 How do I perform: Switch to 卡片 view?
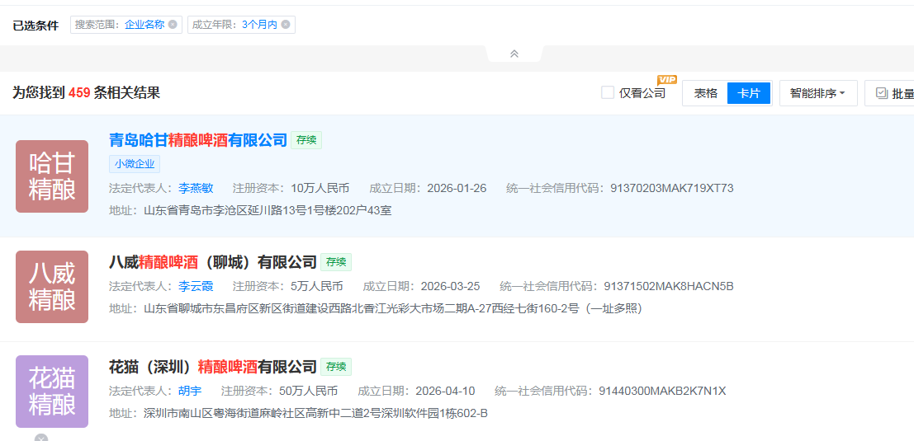[x=749, y=93]
